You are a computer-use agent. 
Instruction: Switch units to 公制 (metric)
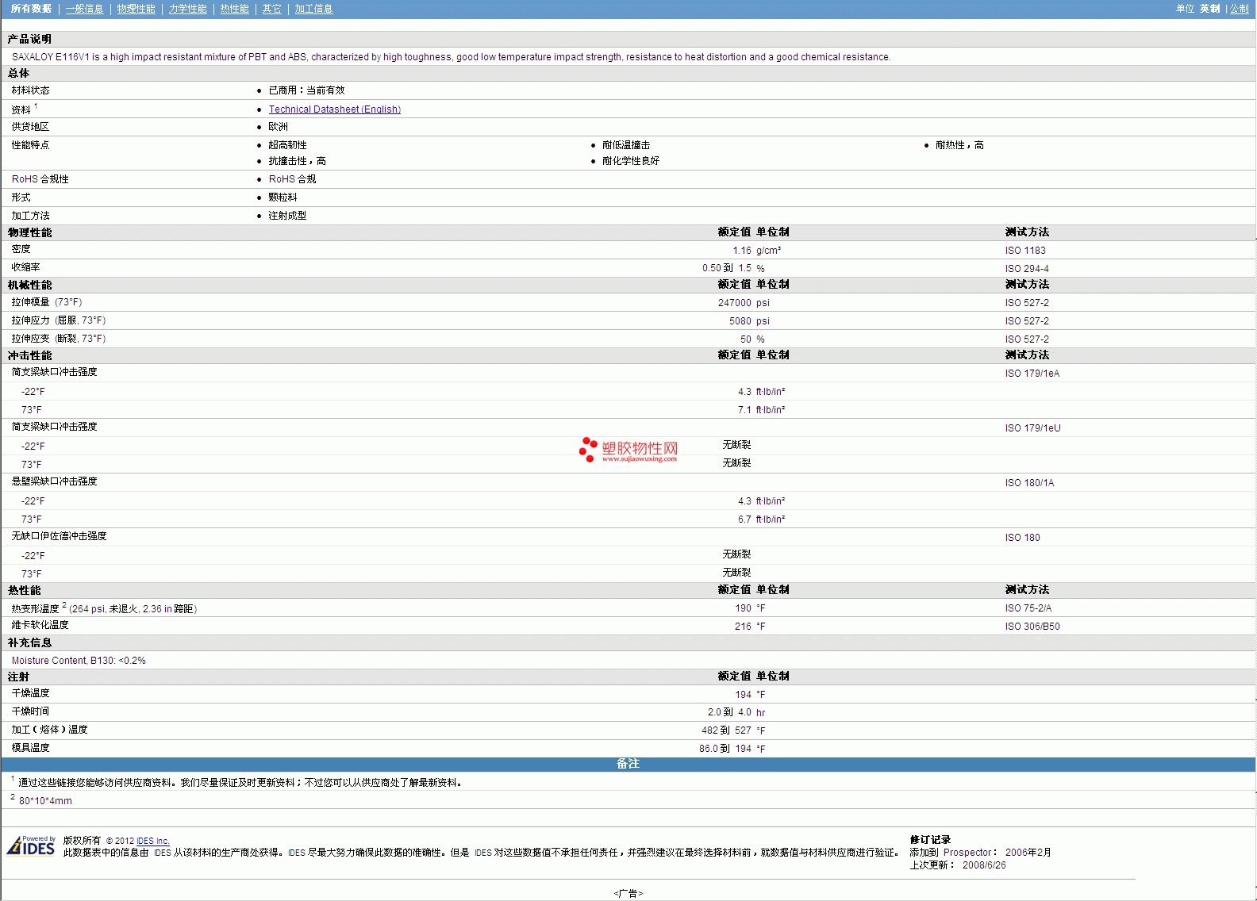click(x=1239, y=9)
